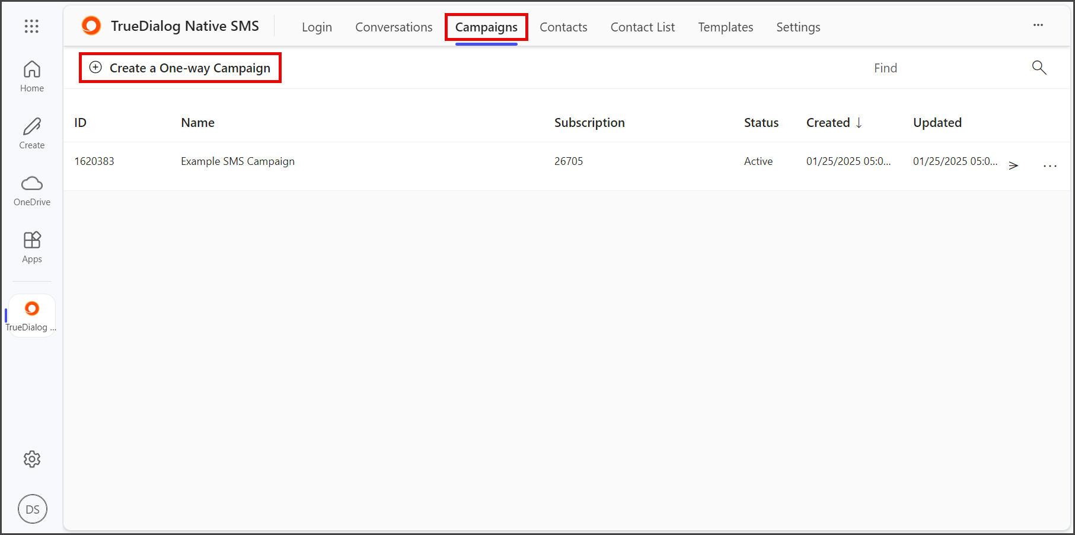
Task: Open the DS account avatar
Action: coord(33,509)
